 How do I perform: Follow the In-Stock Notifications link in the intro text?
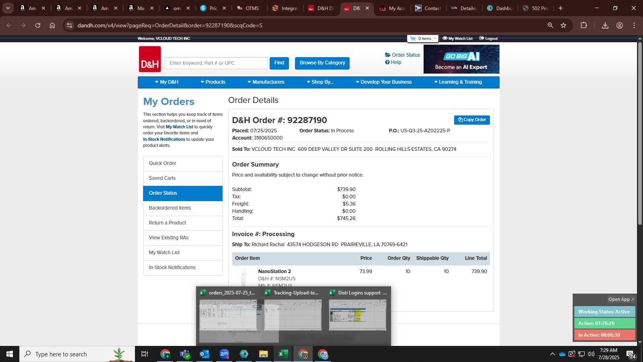point(164,140)
